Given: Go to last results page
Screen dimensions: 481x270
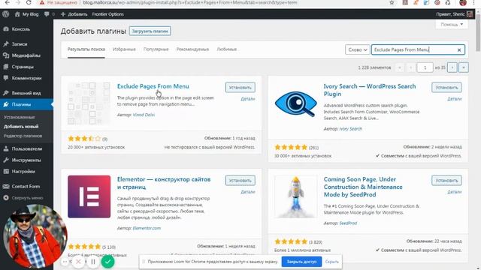Looking at the screenshot, I should [464, 67].
